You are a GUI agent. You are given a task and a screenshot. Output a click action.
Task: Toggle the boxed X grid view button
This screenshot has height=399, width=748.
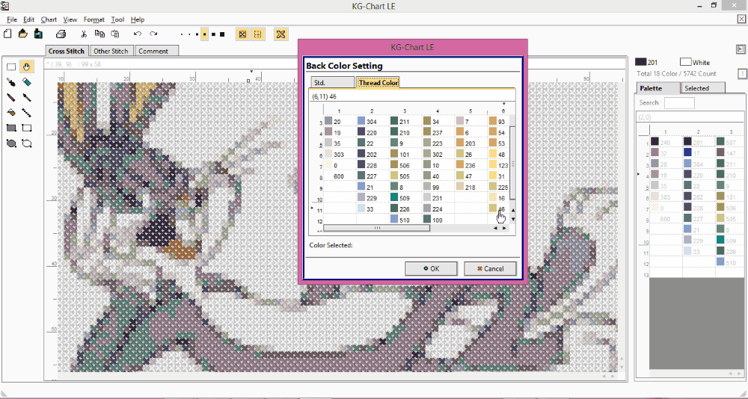tap(242, 34)
